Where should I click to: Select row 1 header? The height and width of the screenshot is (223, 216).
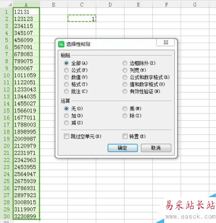6,12
